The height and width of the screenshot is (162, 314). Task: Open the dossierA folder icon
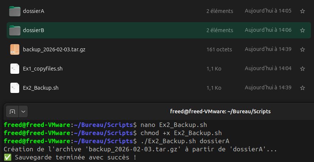pos(15,11)
